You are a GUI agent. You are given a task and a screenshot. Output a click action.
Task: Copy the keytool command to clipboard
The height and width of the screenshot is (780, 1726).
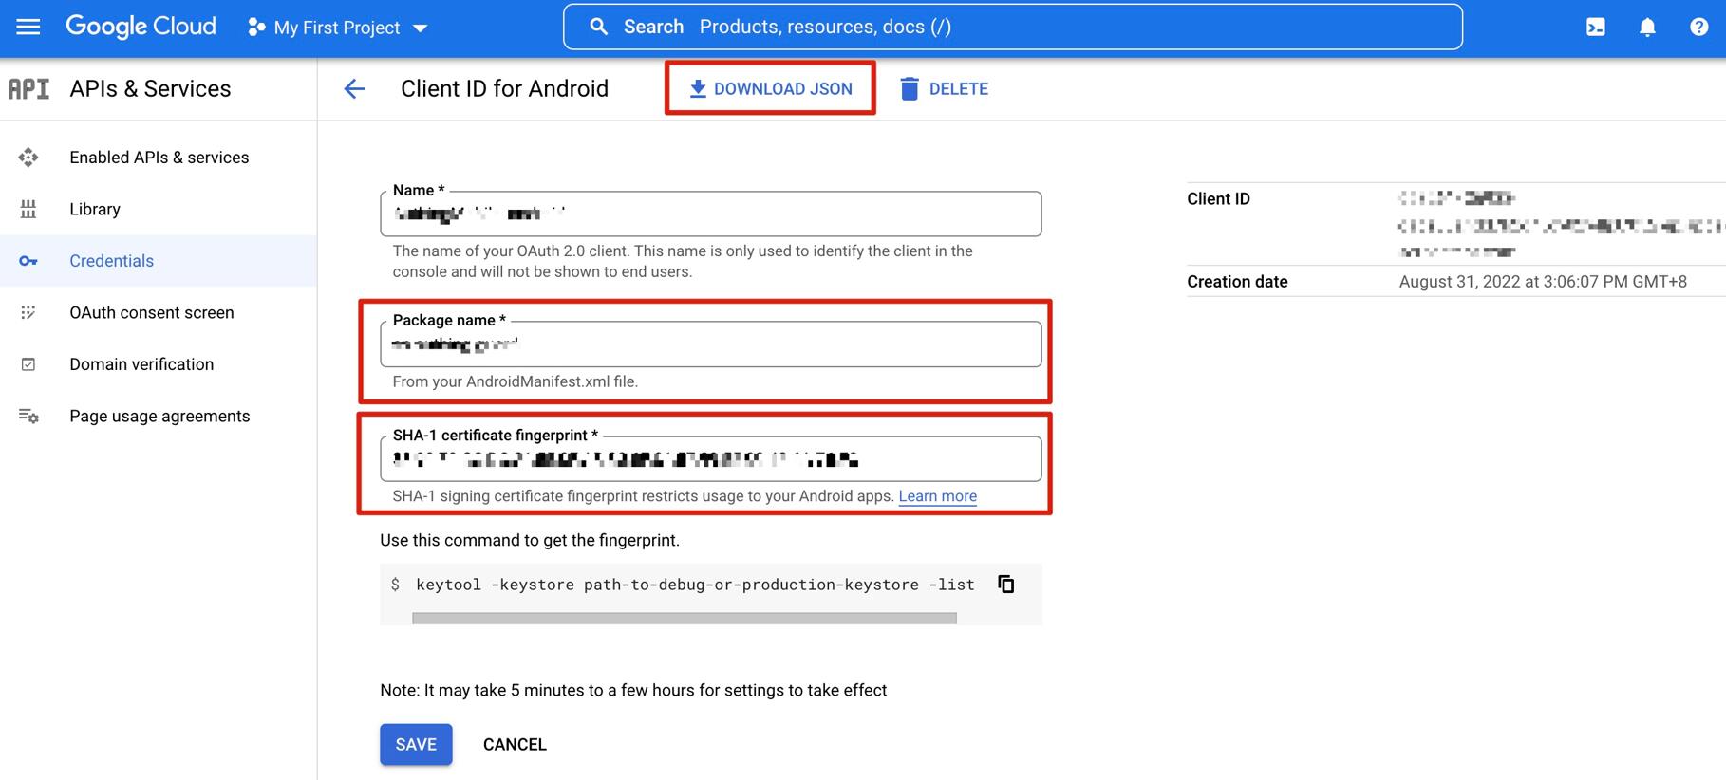tap(1006, 585)
